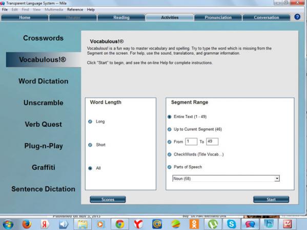The width and height of the screenshot is (307, 230).
Task: Click the From segment number field
Action: [191, 142]
